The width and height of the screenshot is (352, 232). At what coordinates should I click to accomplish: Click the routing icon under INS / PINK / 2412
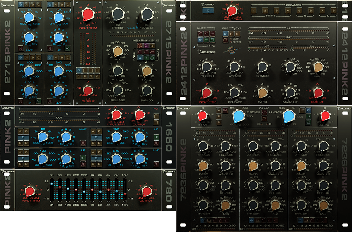(140, 46)
